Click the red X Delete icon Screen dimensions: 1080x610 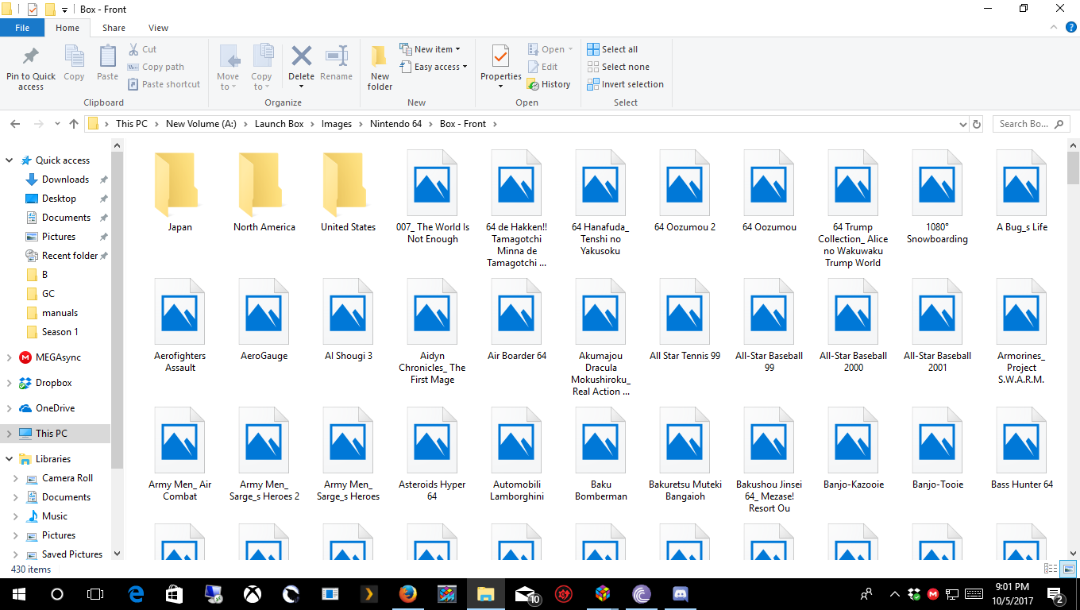301,56
